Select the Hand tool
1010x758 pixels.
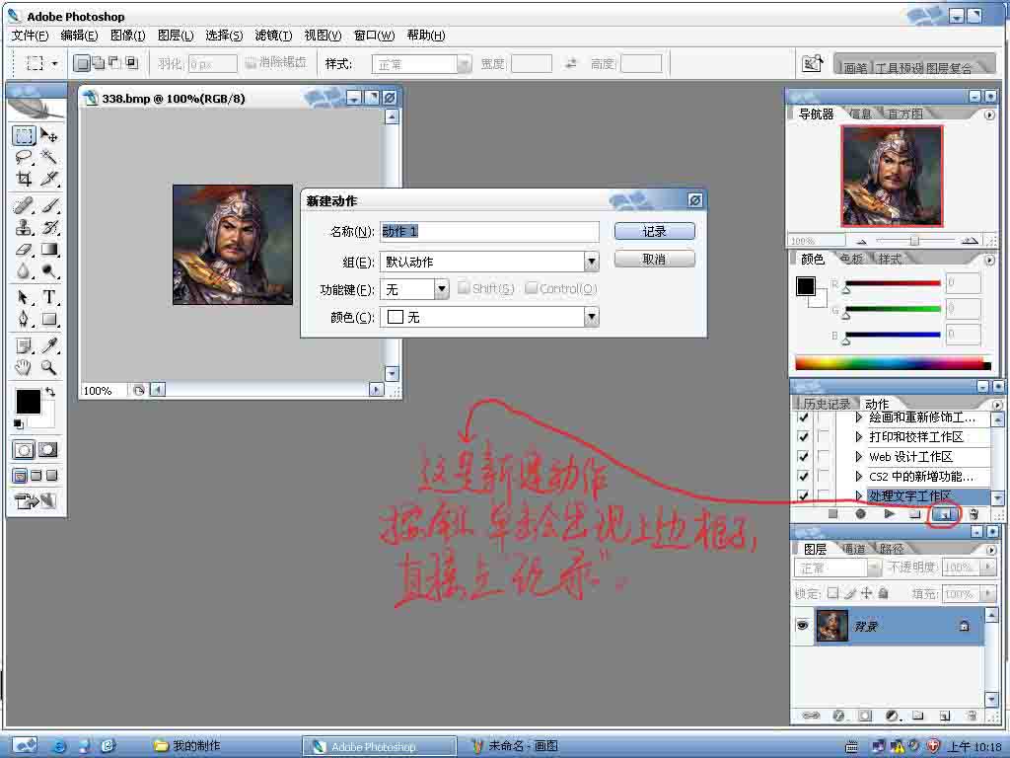pos(24,367)
